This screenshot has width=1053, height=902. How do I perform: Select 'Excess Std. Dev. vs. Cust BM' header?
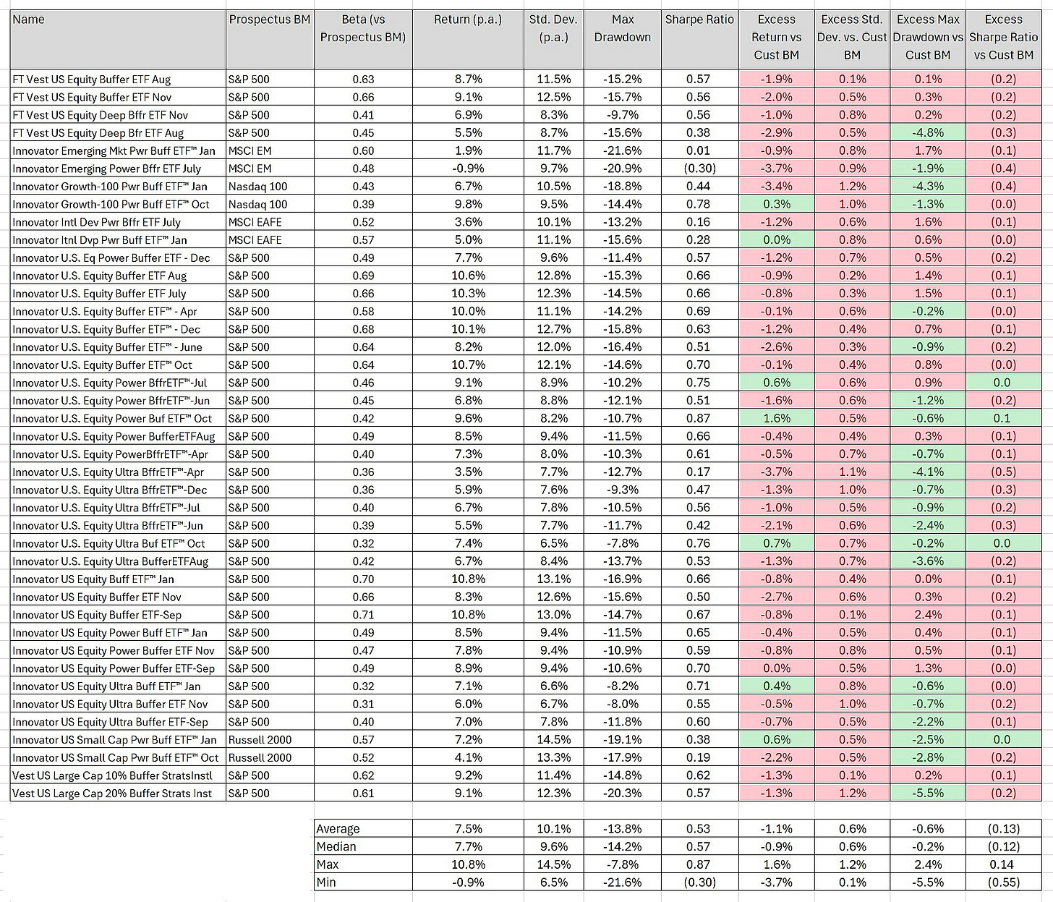click(x=852, y=40)
